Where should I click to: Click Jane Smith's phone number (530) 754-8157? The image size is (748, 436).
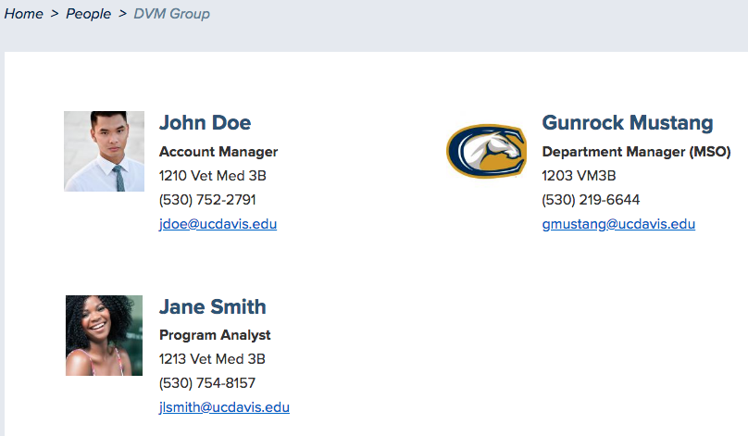coord(207,383)
